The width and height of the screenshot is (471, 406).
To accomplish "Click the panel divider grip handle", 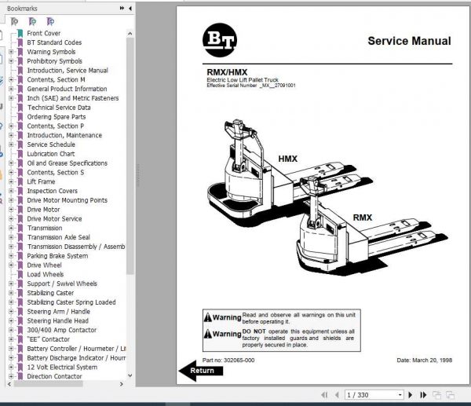I will 138,175.
